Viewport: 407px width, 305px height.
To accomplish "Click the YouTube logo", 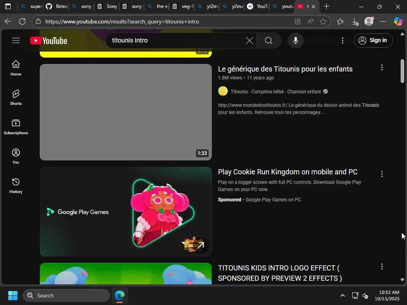I will point(48,41).
